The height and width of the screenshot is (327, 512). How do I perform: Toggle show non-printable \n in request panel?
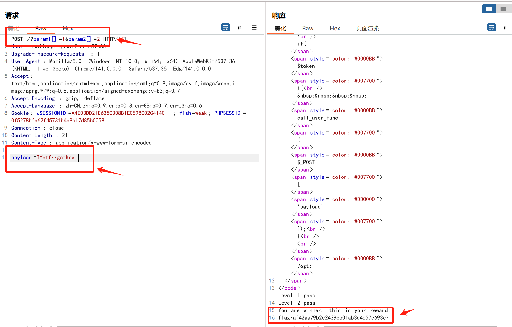click(240, 27)
